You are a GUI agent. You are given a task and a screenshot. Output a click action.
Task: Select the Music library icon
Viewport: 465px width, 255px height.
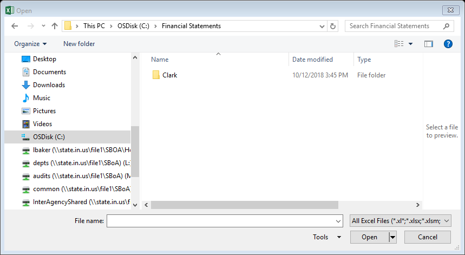(x=26, y=98)
